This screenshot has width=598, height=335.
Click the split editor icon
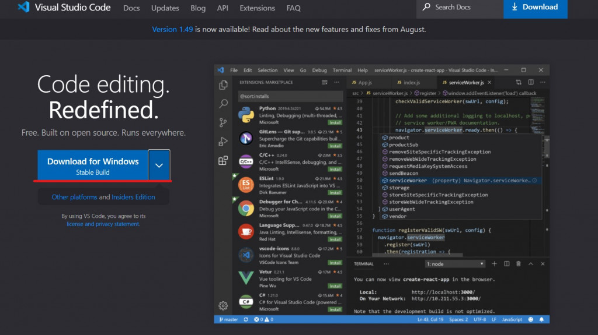coord(530,82)
